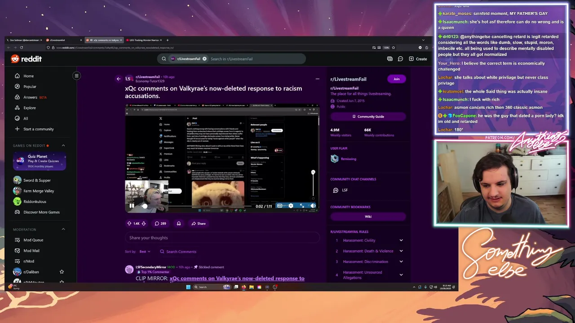
Task: Go back using the browser back arrow
Action: 9,48
